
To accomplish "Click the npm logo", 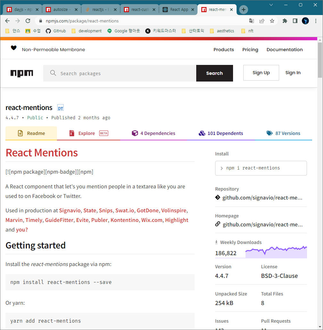I will [x=22, y=73].
